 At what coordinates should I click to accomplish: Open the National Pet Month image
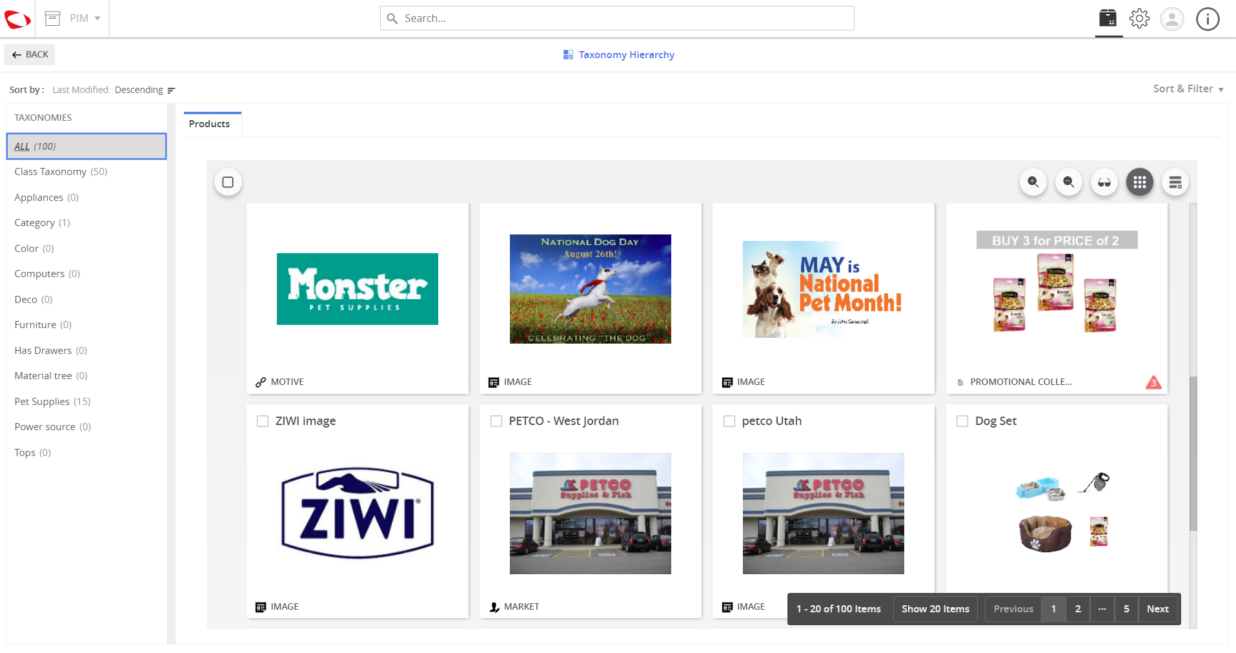coord(824,289)
